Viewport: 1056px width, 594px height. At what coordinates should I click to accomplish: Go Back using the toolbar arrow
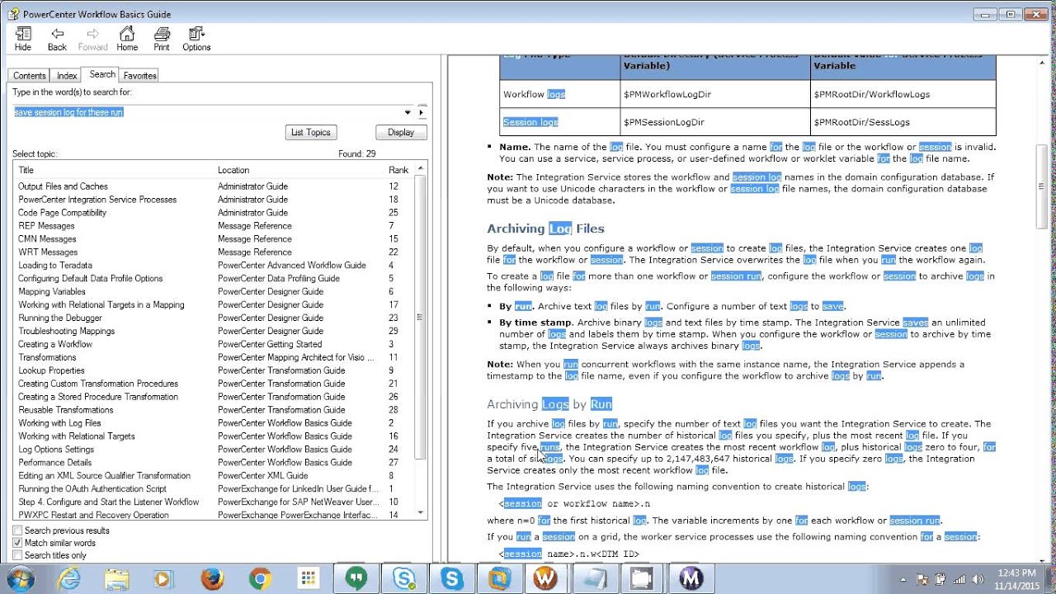(57, 39)
